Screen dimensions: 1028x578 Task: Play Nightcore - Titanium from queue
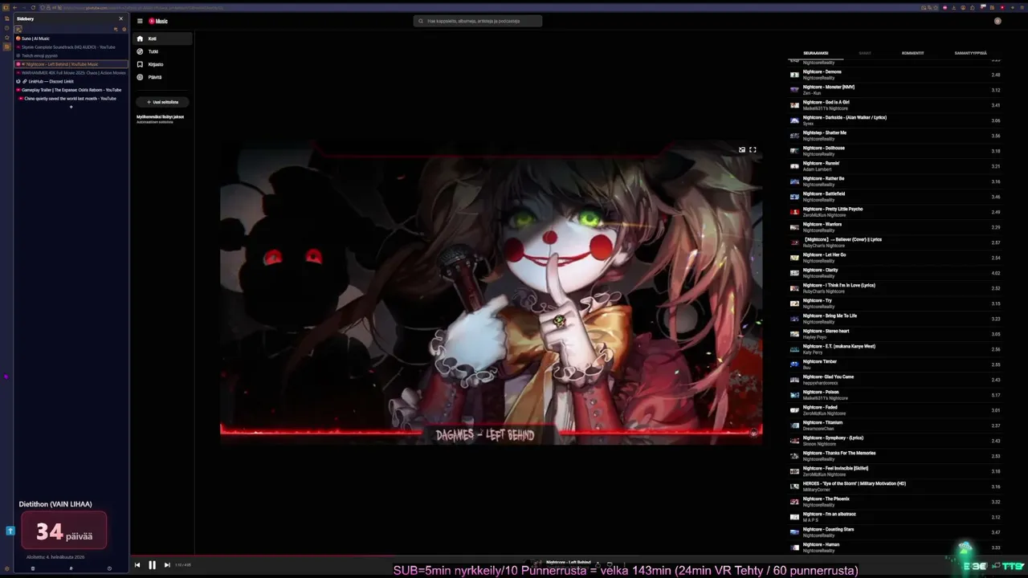[895, 425]
